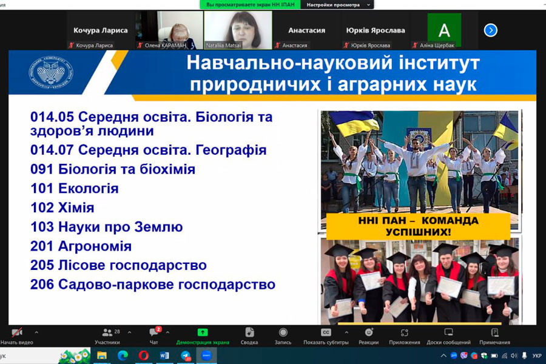Screen dimensions: 546x364
Task: Click the green screen share icon
Action: coord(203,332)
